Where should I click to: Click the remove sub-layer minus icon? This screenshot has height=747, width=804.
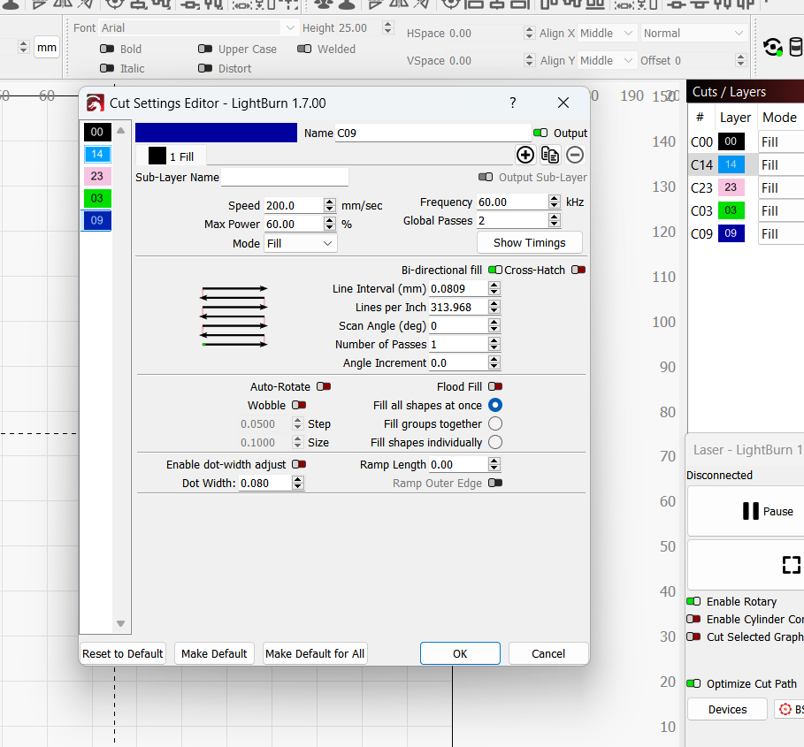(575, 155)
